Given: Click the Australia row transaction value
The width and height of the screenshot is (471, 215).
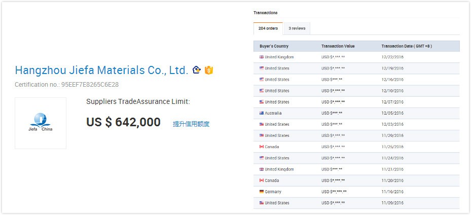Looking at the screenshot, I should (x=332, y=113).
